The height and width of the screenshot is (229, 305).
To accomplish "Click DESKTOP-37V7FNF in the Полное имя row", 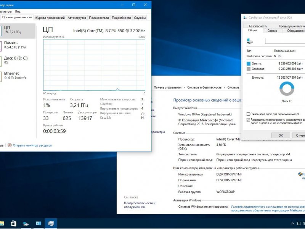I will tap(229, 180).
